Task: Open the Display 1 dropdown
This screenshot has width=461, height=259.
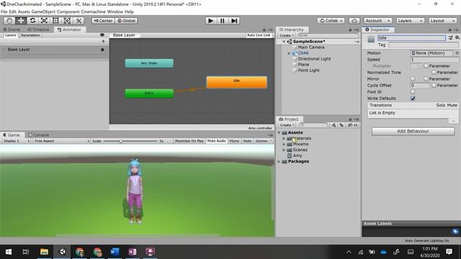Action: pyautogui.click(x=16, y=141)
